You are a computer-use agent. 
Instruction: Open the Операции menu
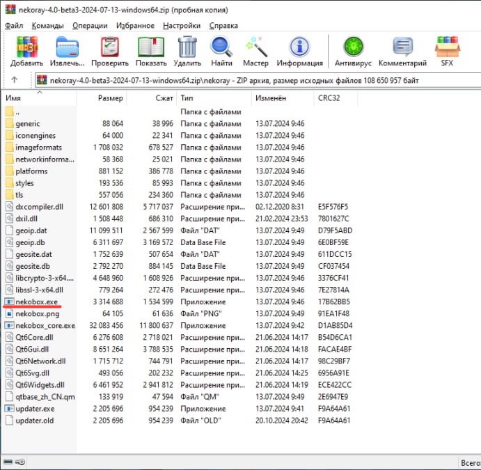click(x=90, y=26)
